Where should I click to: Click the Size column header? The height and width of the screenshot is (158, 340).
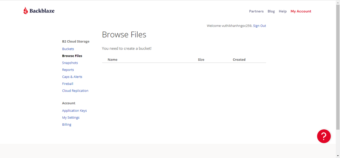(x=201, y=59)
